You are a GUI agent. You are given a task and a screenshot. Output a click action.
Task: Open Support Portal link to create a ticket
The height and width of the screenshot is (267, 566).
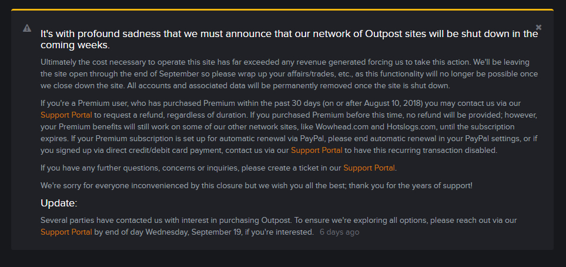point(369,168)
